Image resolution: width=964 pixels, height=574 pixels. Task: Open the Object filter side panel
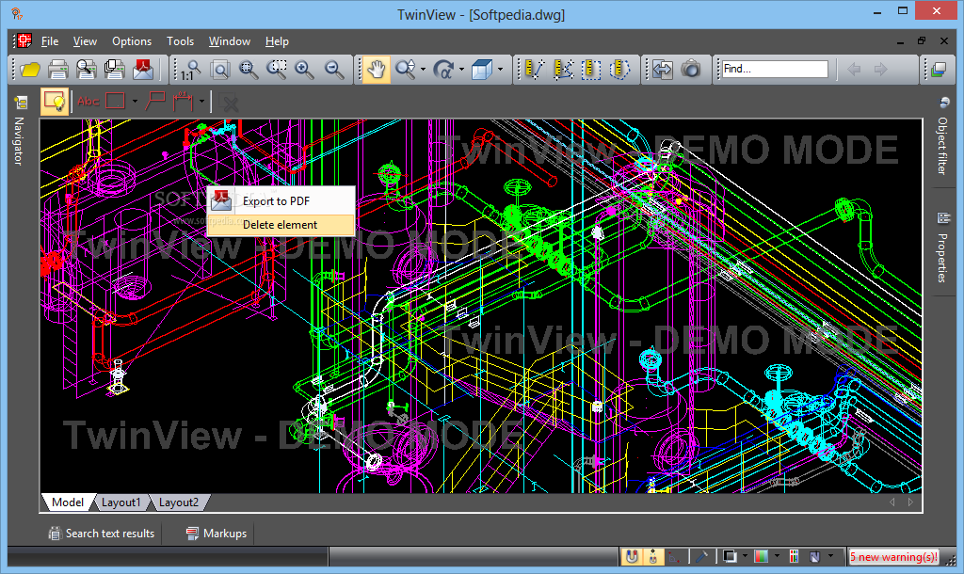943,136
